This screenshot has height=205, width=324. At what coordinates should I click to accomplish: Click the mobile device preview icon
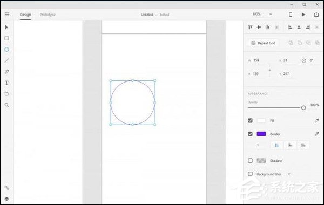point(291,15)
